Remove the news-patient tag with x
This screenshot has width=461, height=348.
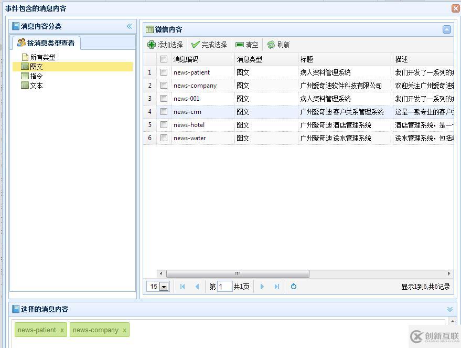click(x=62, y=330)
